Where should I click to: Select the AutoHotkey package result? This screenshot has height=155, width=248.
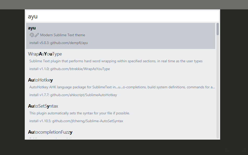tap(121, 88)
